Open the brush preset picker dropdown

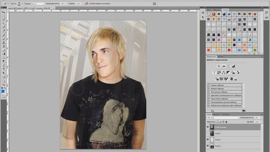tap(22, 4)
